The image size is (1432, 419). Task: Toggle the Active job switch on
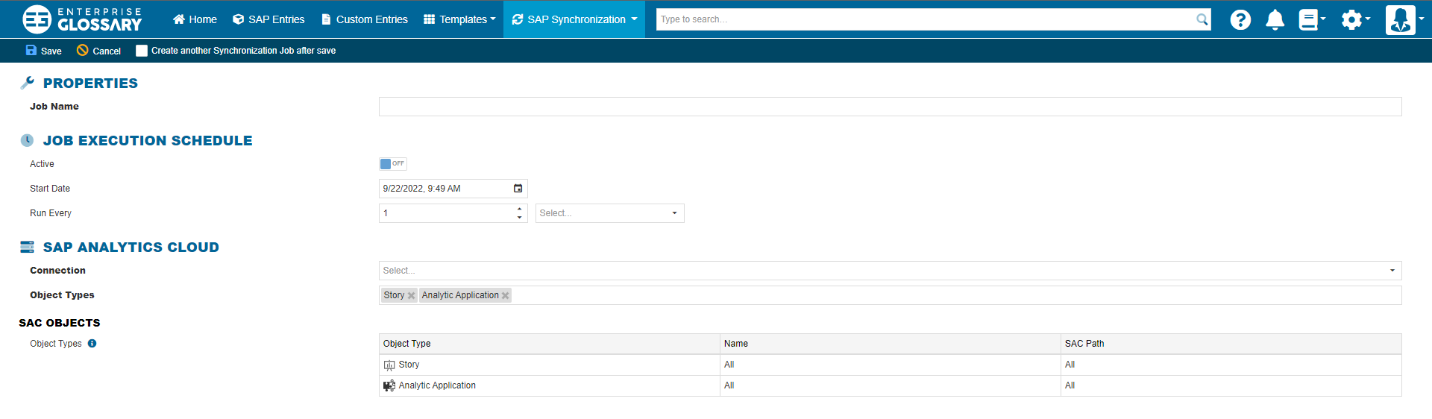pos(392,164)
